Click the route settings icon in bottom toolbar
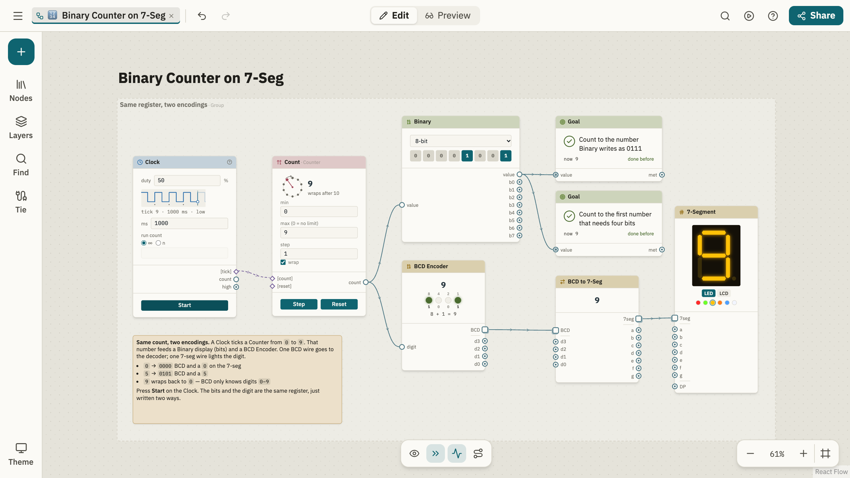Screen dimensions: 850x478 click(478, 453)
